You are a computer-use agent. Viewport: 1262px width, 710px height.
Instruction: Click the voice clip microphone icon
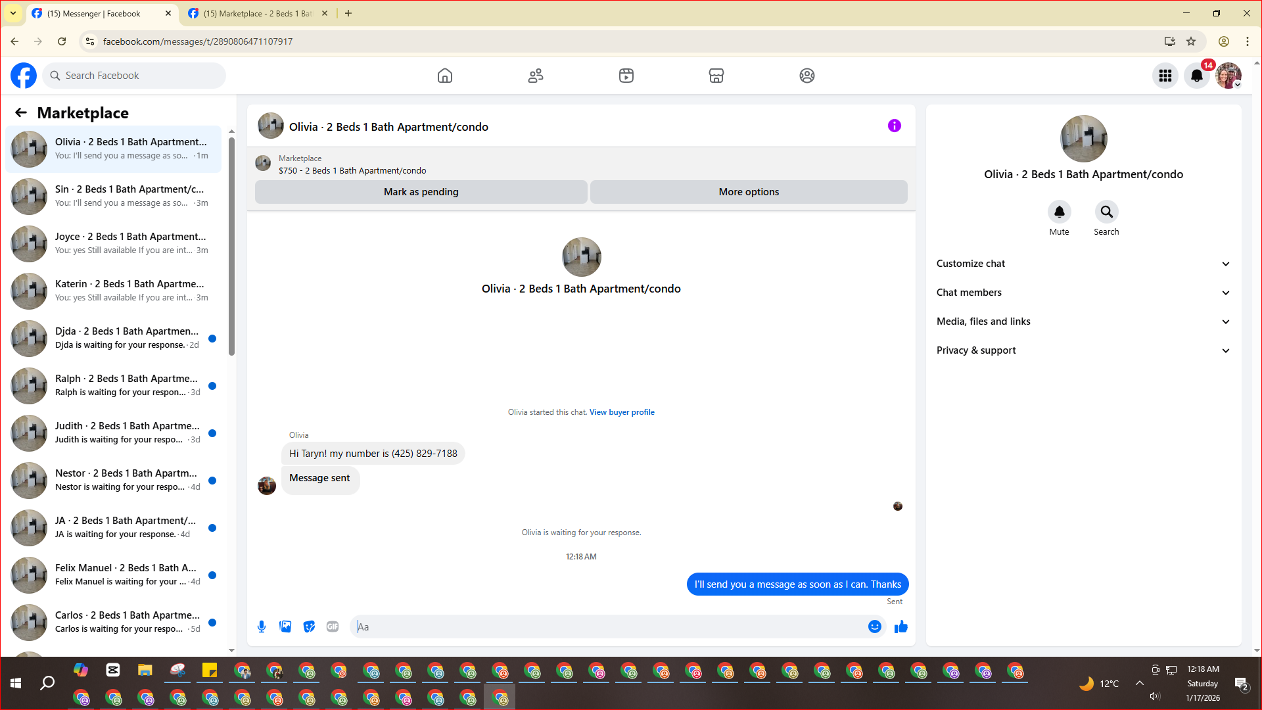pyautogui.click(x=262, y=627)
